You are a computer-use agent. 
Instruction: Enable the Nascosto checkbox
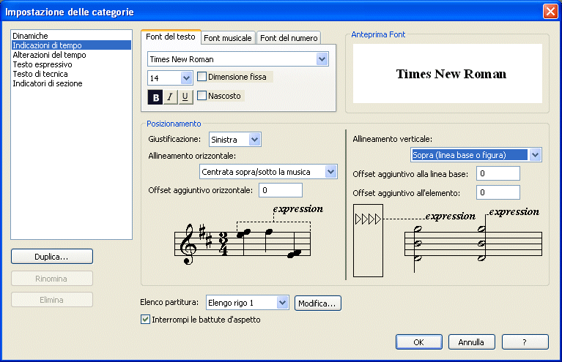pyautogui.click(x=202, y=96)
